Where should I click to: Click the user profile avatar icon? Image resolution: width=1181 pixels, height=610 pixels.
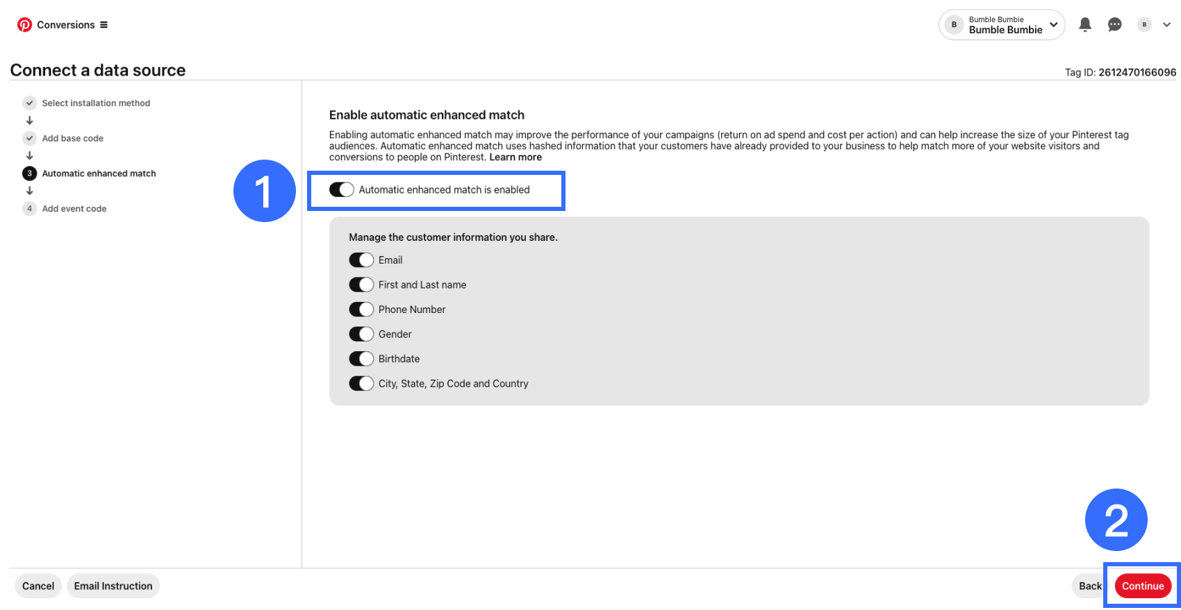click(x=1144, y=25)
